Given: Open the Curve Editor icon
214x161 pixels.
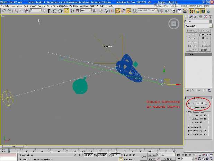Looking at the screenshot, I should click(179, 11).
